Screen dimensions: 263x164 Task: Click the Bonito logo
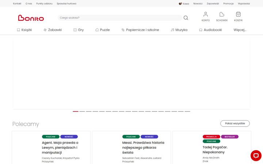click(31, 18)
